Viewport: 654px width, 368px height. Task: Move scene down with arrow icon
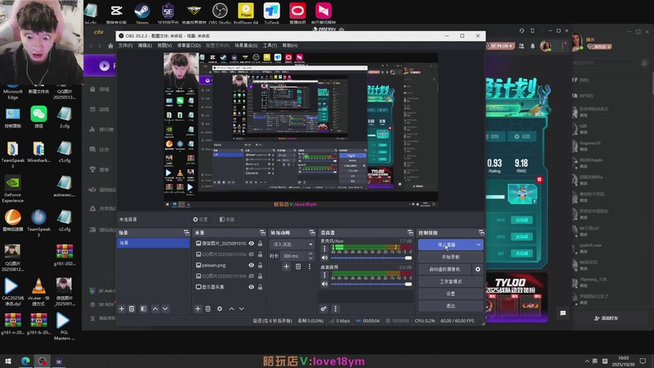tap(166, 309)
